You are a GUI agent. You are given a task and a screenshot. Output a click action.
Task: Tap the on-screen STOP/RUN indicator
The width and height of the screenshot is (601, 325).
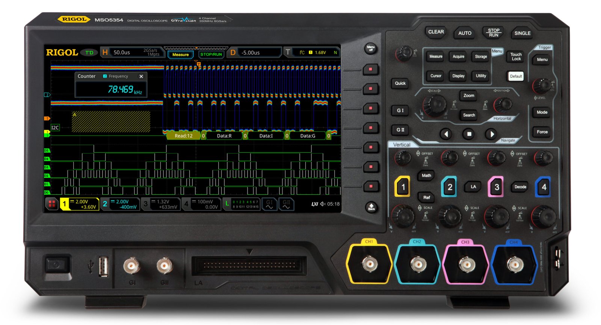click(x=211, y=54)
